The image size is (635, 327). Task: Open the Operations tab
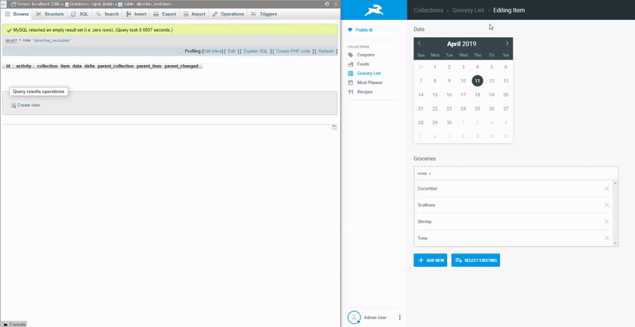click(228, 13)
